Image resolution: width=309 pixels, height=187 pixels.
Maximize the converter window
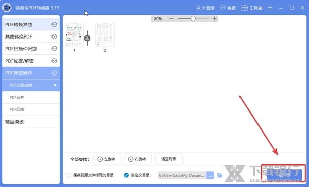coord(292,8)
